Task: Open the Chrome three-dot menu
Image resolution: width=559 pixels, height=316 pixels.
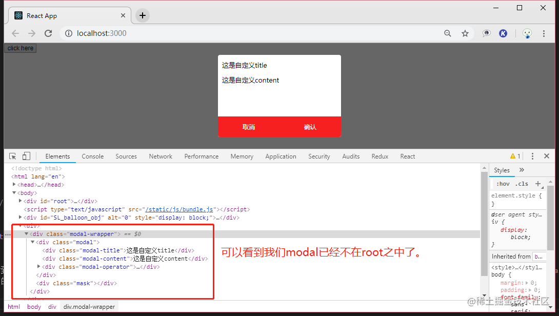Action: (544, 33)
